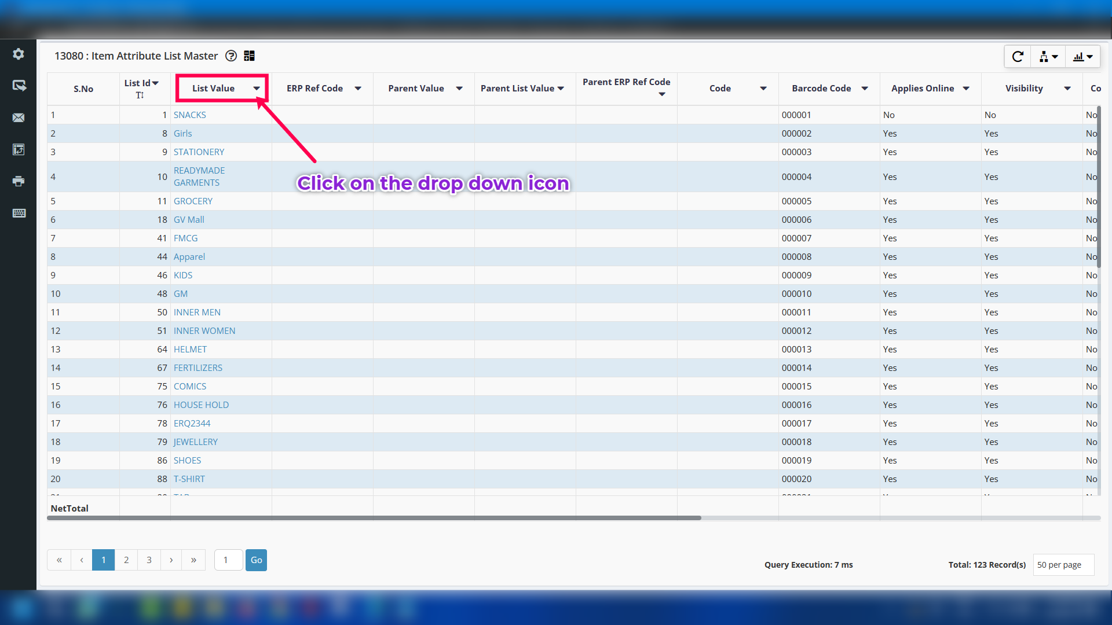
Task: Click the horizontal scrollbar under table
Action: tap(374, 518)
